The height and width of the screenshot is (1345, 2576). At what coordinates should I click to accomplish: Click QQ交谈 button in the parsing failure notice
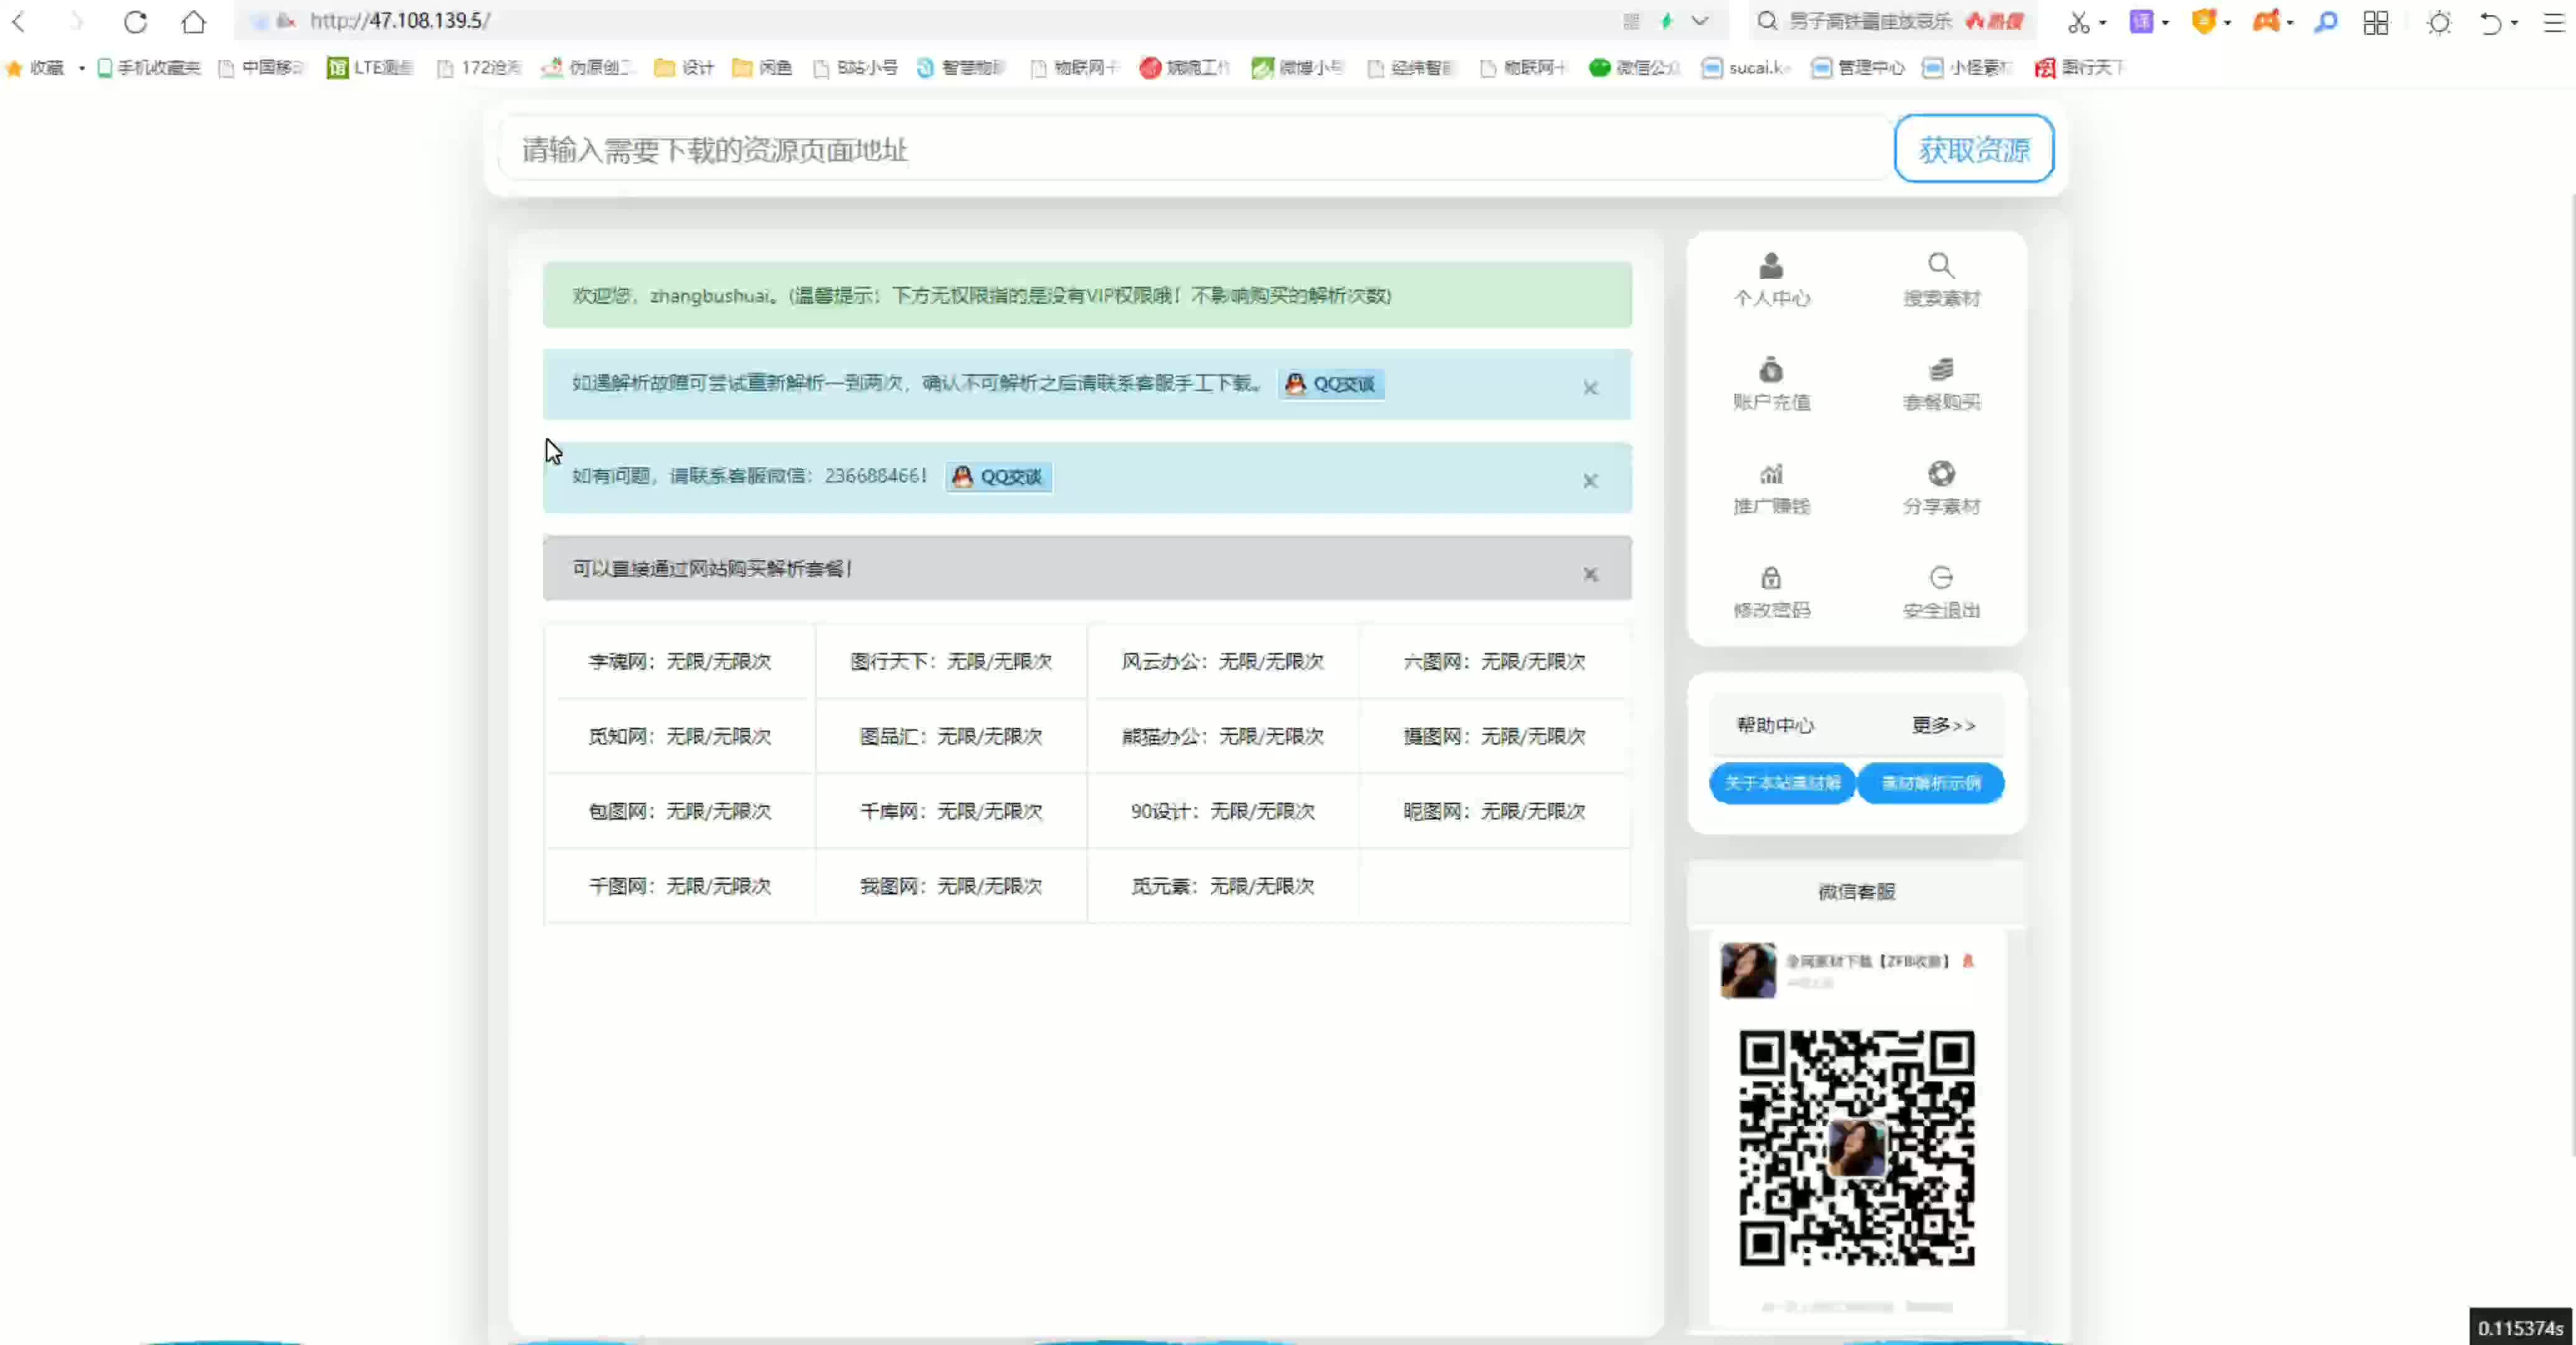[1331, 384]
